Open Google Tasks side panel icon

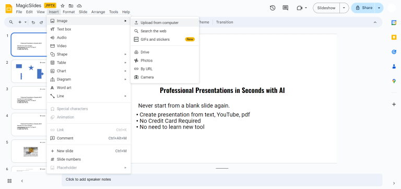(x=394, y=52)
